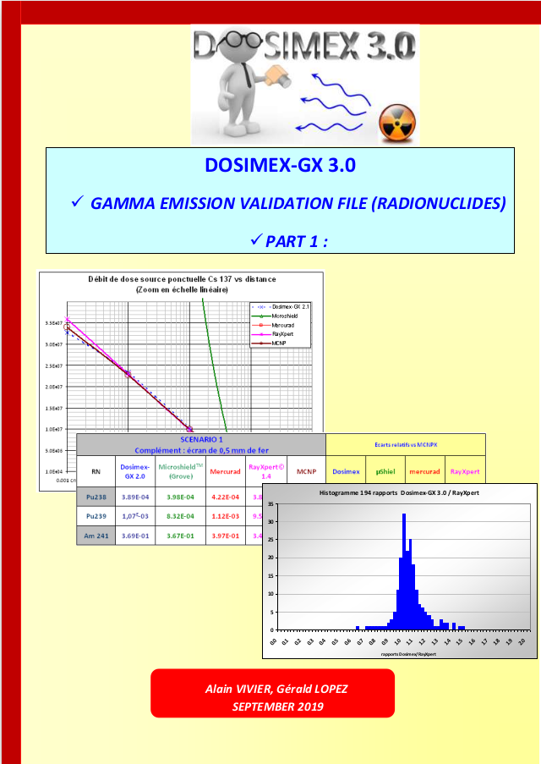
Task: Click the "Microshield (Grove)" column header
Action: point(181,471)
